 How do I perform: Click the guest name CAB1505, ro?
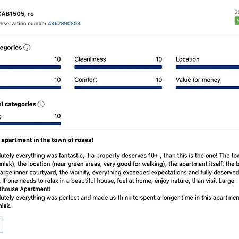click(x=16, y=14)
